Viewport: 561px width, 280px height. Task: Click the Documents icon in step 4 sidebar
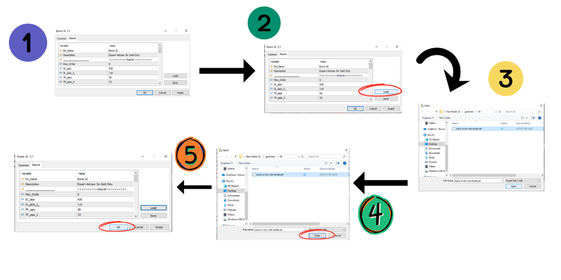point(225,195)
